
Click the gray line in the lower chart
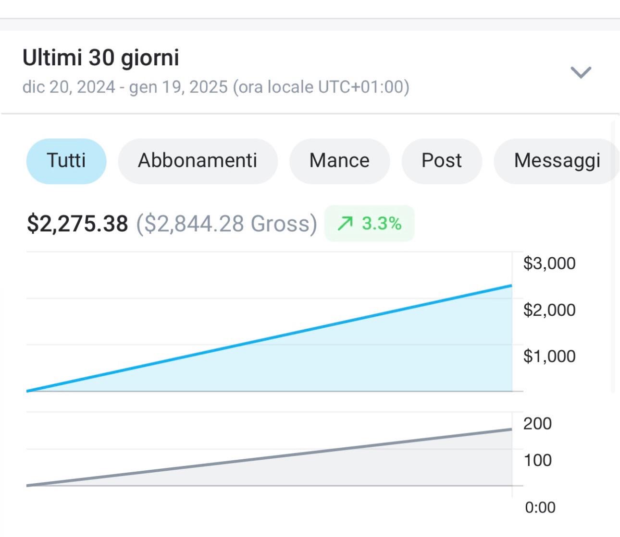(269, 457)
